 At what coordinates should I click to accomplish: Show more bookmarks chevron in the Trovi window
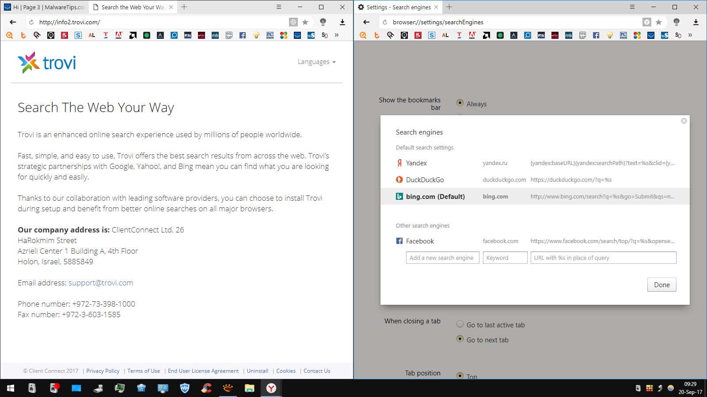click(337, 35)
